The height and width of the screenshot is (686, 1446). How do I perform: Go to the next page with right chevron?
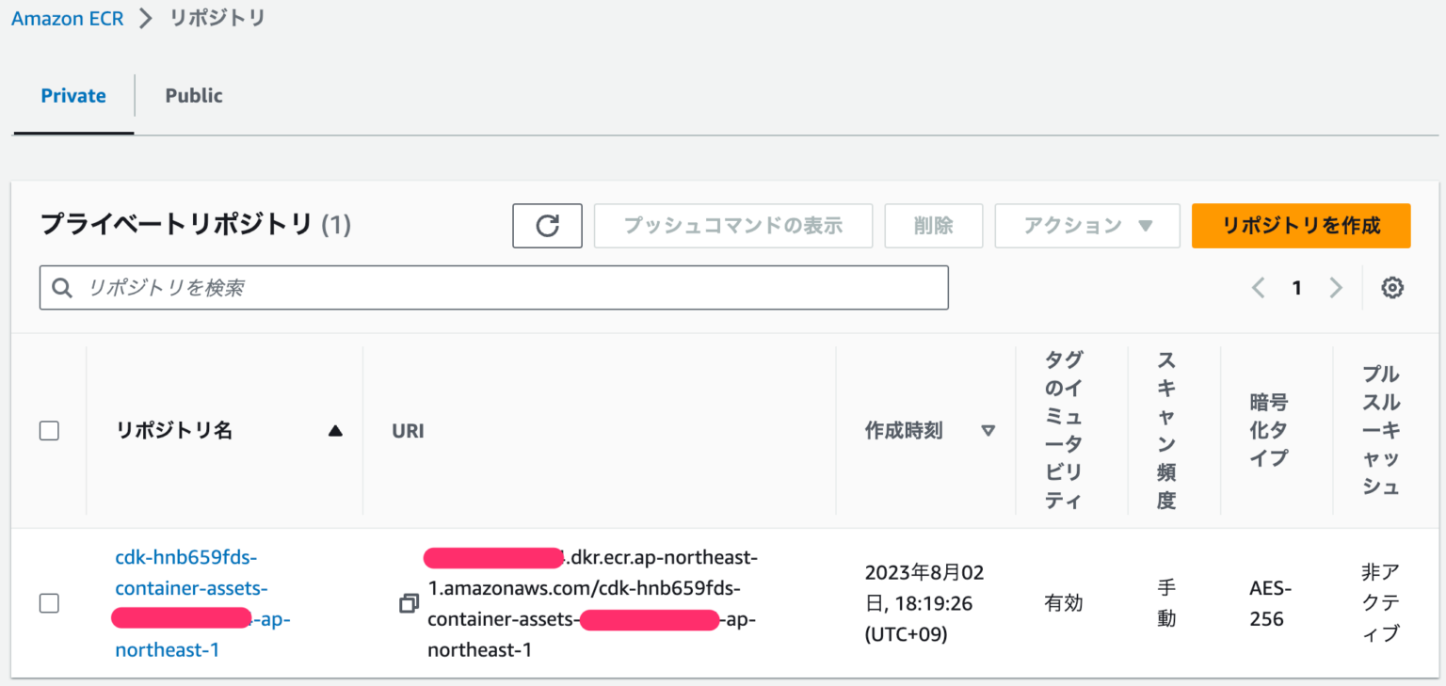point(1336,288)
